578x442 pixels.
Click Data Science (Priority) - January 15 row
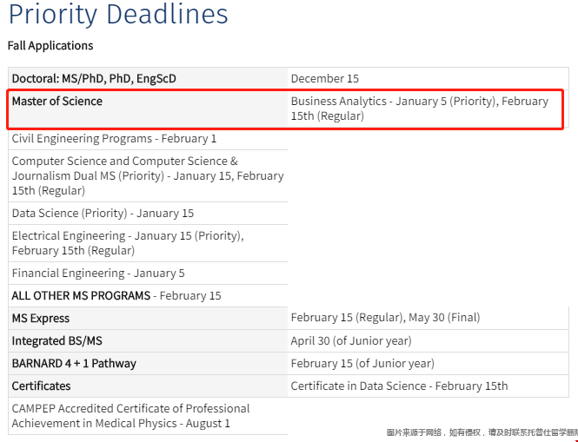(103, 213)
